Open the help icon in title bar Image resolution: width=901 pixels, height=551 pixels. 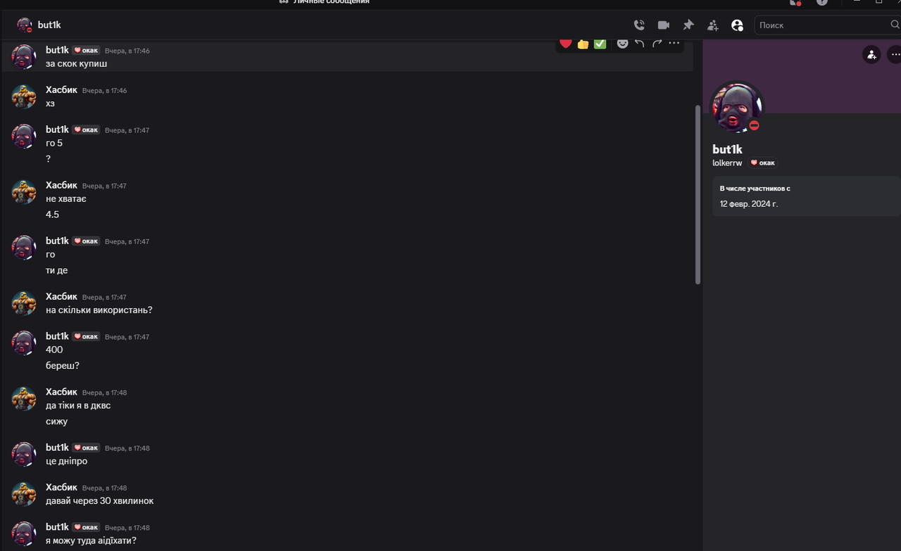(821, 2)
